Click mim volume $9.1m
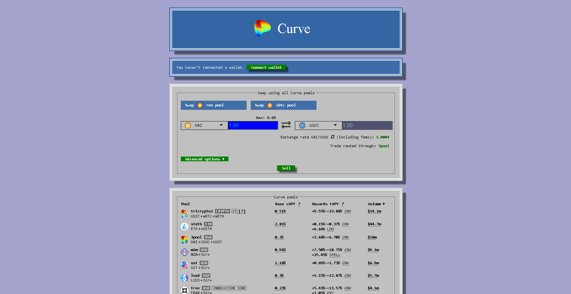Image resolution: width=571 pixels, height=294 pixels. [x=373, y=250]
